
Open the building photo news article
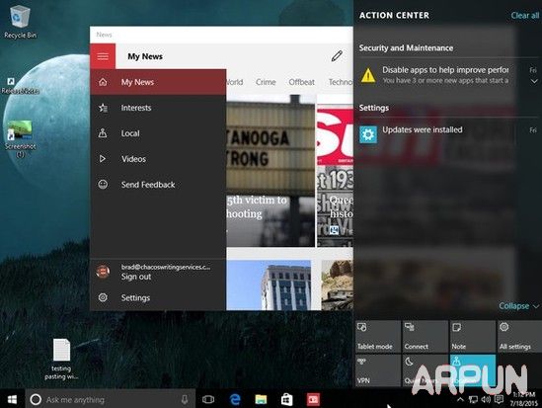tap(269, 286)
